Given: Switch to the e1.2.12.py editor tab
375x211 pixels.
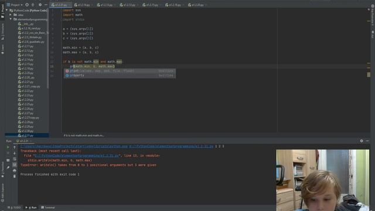Looking at the screenshot, I should pyautogui.click(x=128, y=5).
